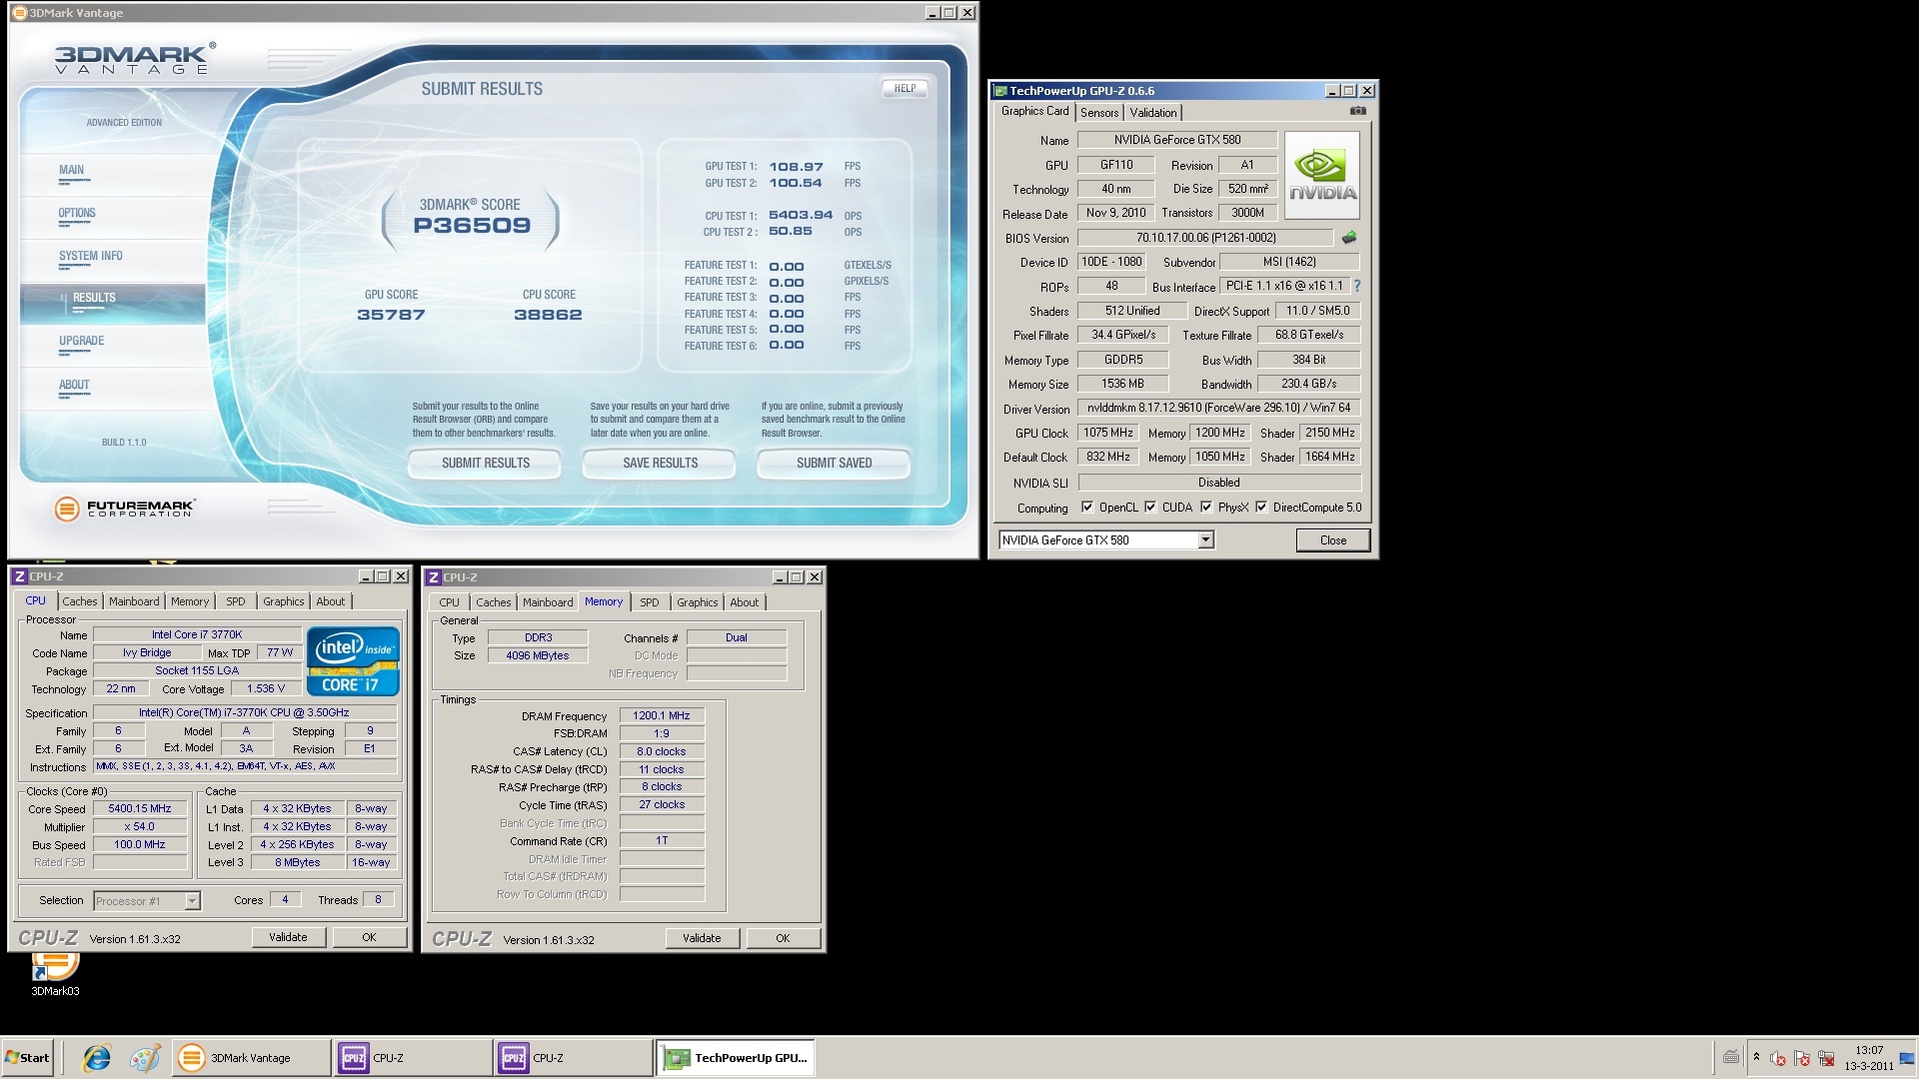Launch Internet Explorer from quick launch
Viewport: 1919px width, 1079px height.
pos(97,1058)
